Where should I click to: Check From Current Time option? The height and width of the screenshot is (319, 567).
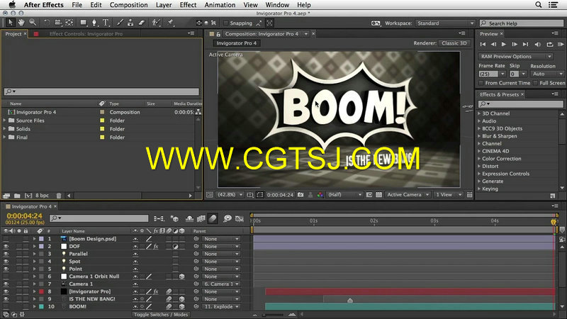[x=481, y=83]
